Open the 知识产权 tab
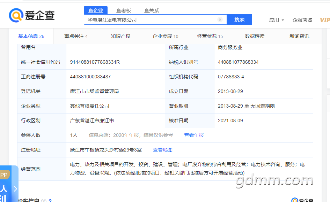Viewport: 330px width, 202px height. click(120, 36)
